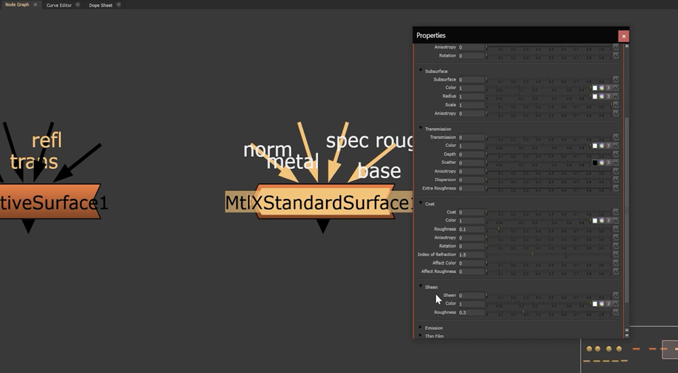Click the Sheen Roughness value field
The image size is (678, 373).
(x=471, y=313)
